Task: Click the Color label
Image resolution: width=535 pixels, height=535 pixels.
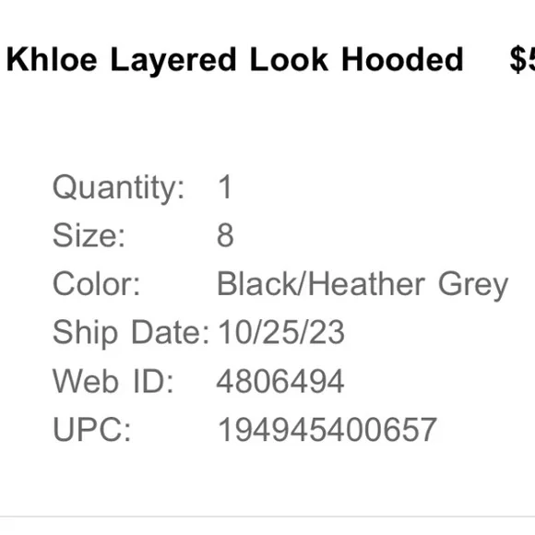Action: (x=97, y=283)
